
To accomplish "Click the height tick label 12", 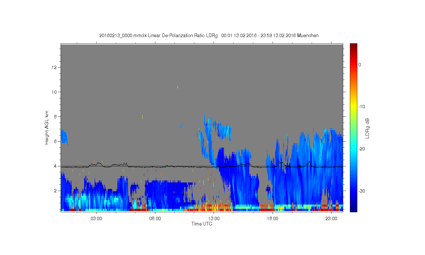I will pyautogui.click(x=54, y=67).
